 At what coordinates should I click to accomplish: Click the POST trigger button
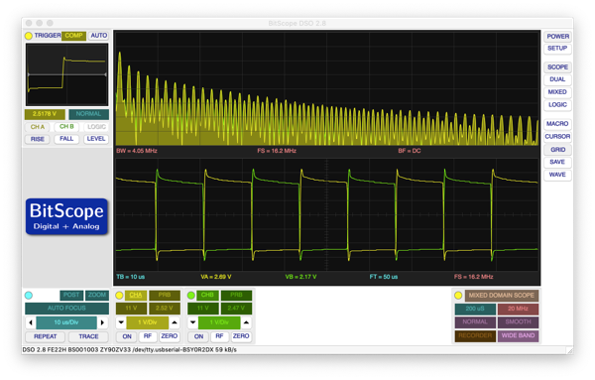(x=71, y=295)
